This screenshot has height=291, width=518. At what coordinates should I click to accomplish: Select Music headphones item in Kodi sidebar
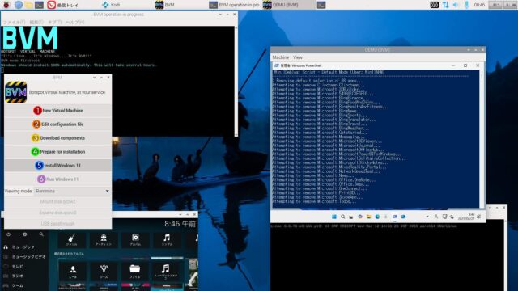(23, 247)
